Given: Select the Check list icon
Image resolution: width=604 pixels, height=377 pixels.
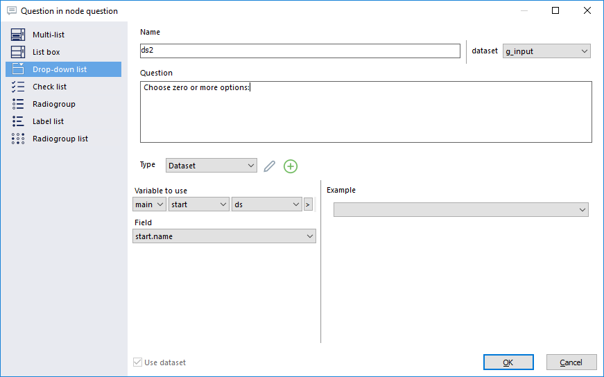Looking at the screenshot, I should (18, 87).
